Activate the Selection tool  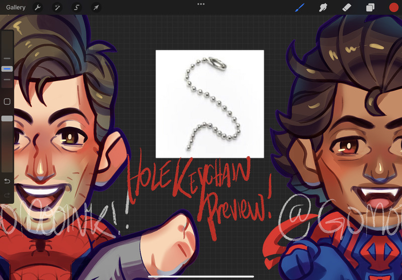click(x=76, y=8)
